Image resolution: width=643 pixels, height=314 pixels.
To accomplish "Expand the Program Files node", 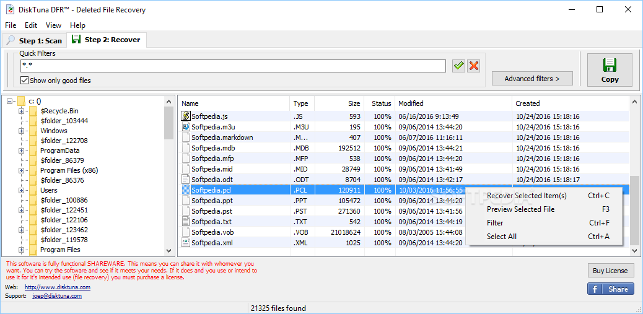I will pos(21,250).
